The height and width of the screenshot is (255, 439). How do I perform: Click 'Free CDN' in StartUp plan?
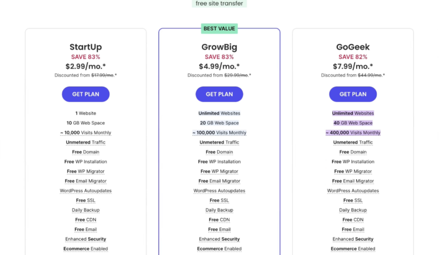[x=86, y=220]
